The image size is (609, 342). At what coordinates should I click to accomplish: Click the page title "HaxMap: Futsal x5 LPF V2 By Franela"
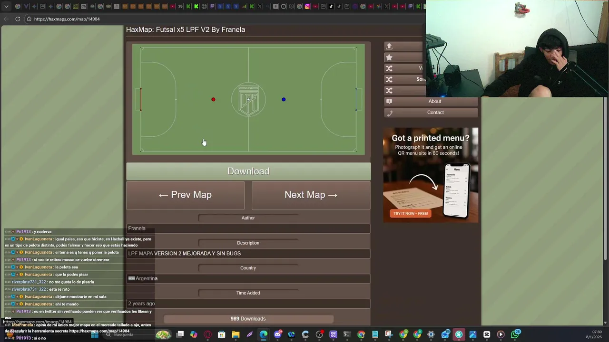(186, 29)
